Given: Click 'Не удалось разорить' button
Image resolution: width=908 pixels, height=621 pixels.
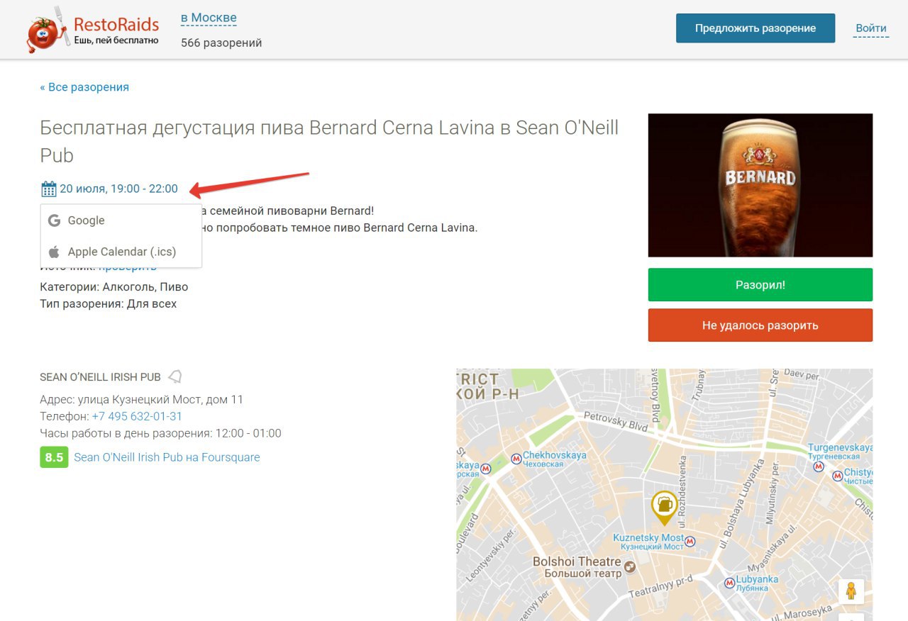Looking at the screenshot, I should [760, 325].
